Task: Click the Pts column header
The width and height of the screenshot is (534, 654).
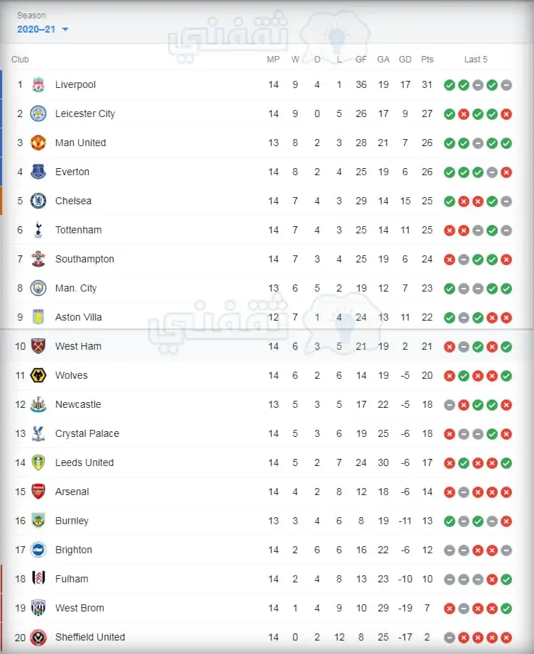Action: pyautogui.click(x=428, y=60)
